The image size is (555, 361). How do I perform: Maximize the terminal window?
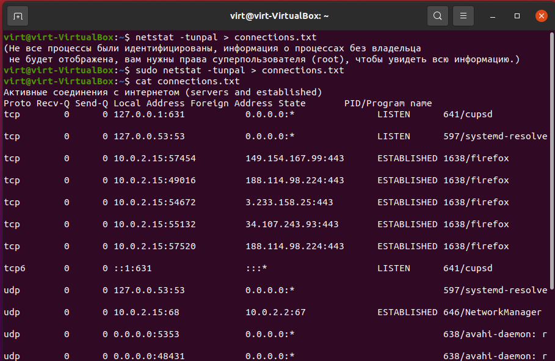coord(517,16)
